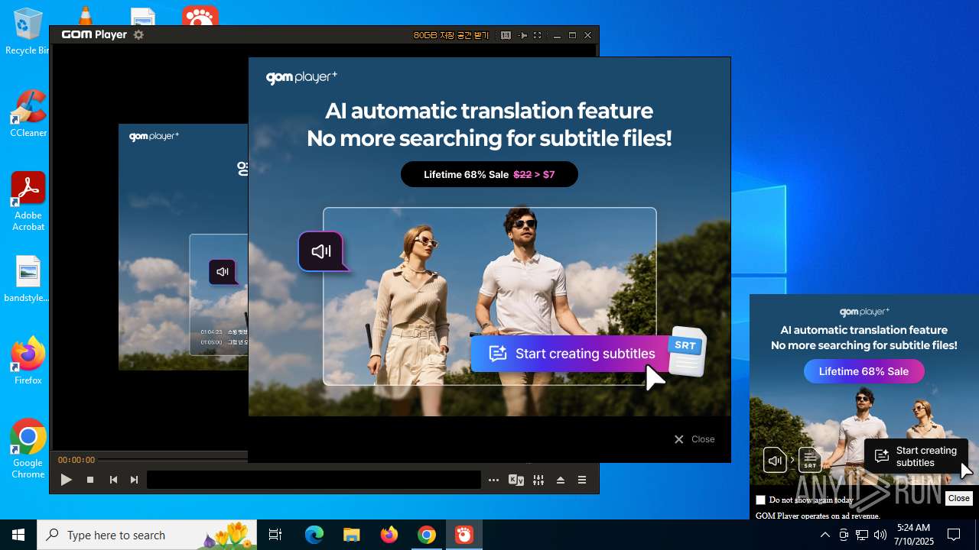Screen dimensions: 979x550
Task: Skip to next track
Action: pos(135,480)
